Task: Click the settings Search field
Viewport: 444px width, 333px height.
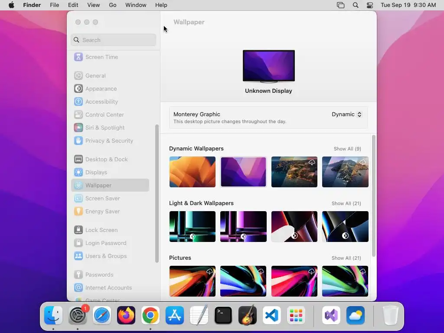Action: click(x=113, y=40)
